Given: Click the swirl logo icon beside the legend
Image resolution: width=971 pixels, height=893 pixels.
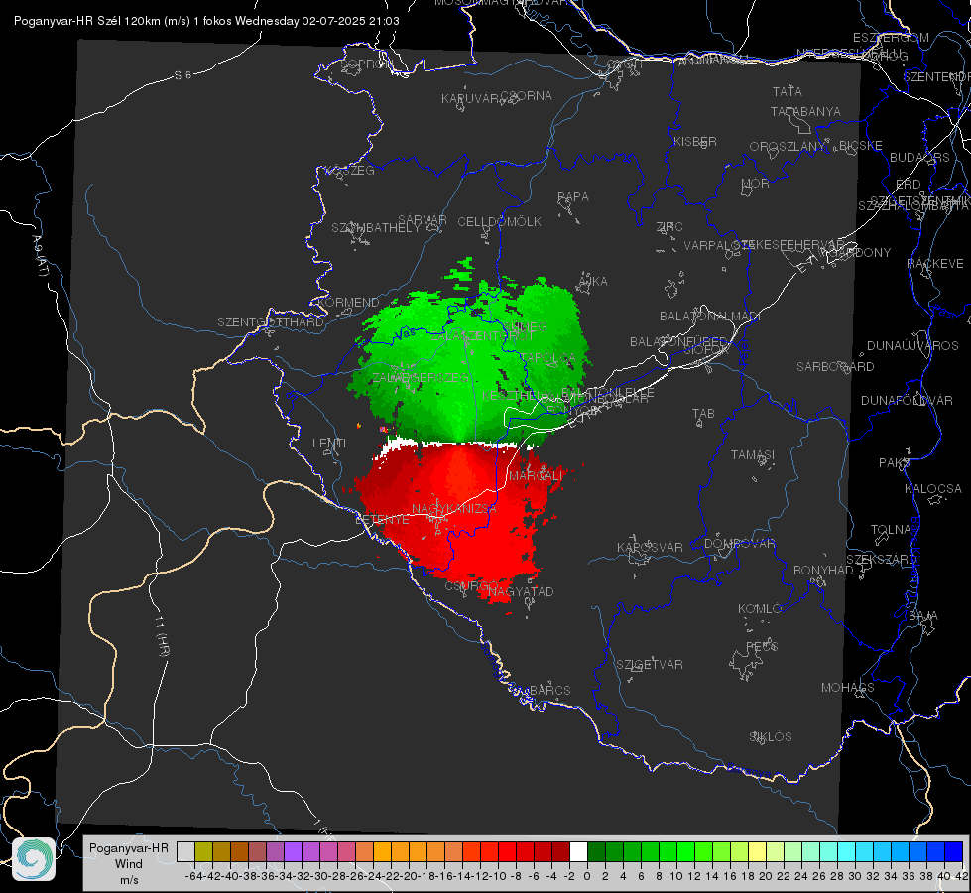Looking at the screenshot, I should click(x=34, y=859).
